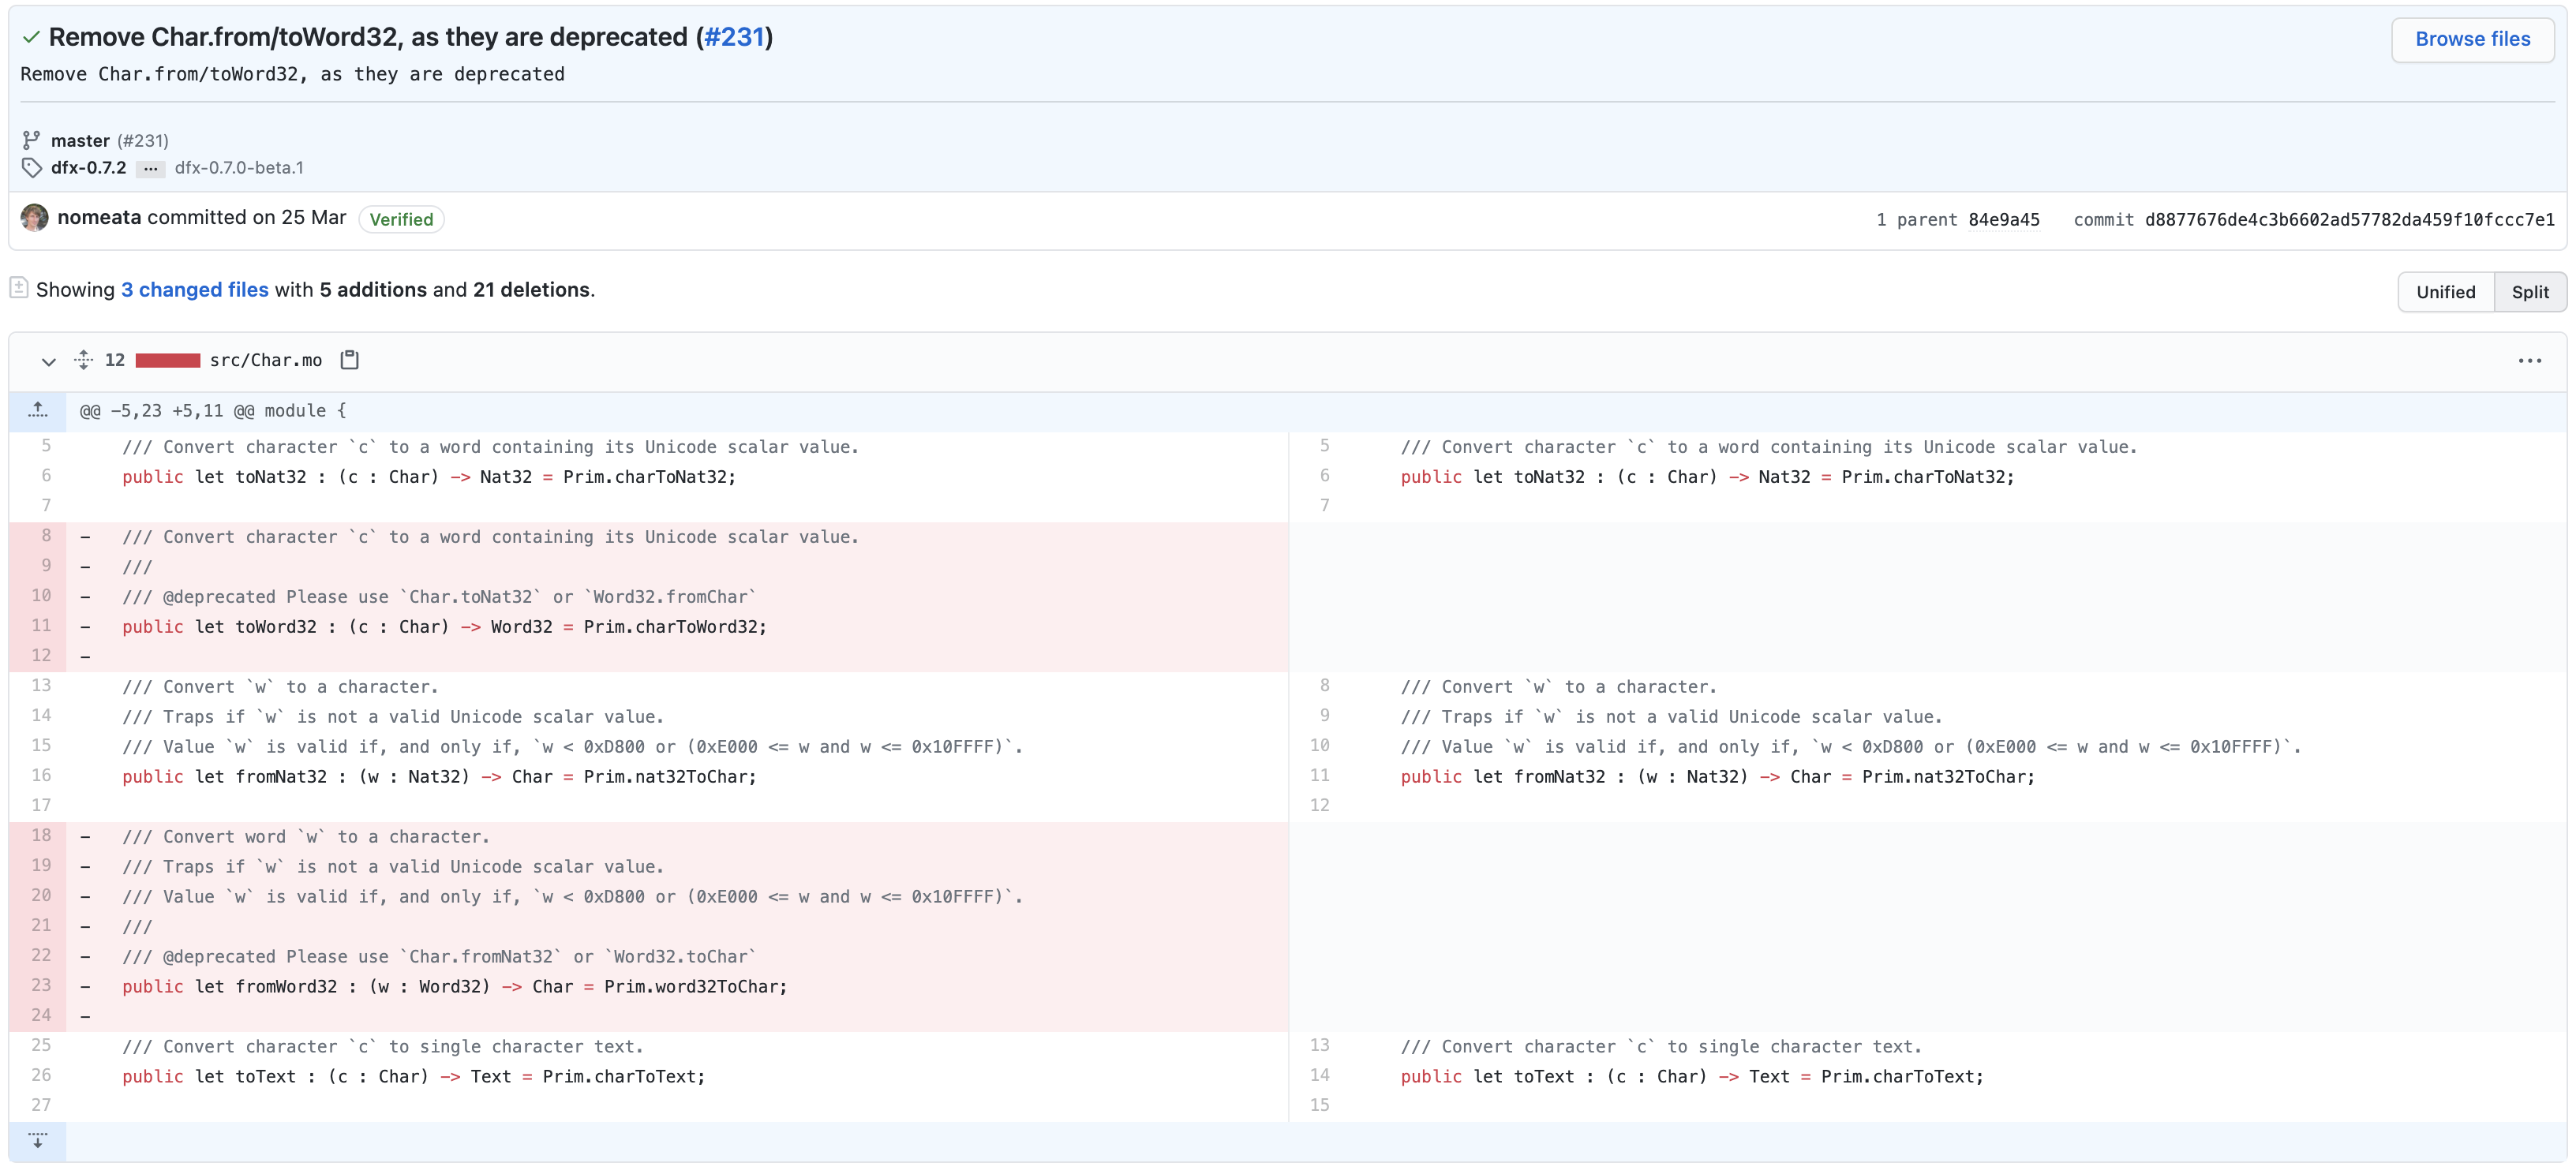
Task: Switch to Split diff view
Action: [2529, 292]
